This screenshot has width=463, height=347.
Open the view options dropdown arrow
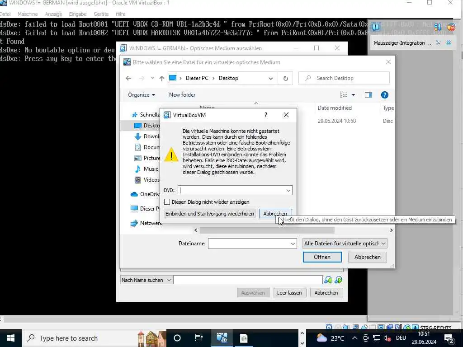pyautogui.click(x=353, y=95)
